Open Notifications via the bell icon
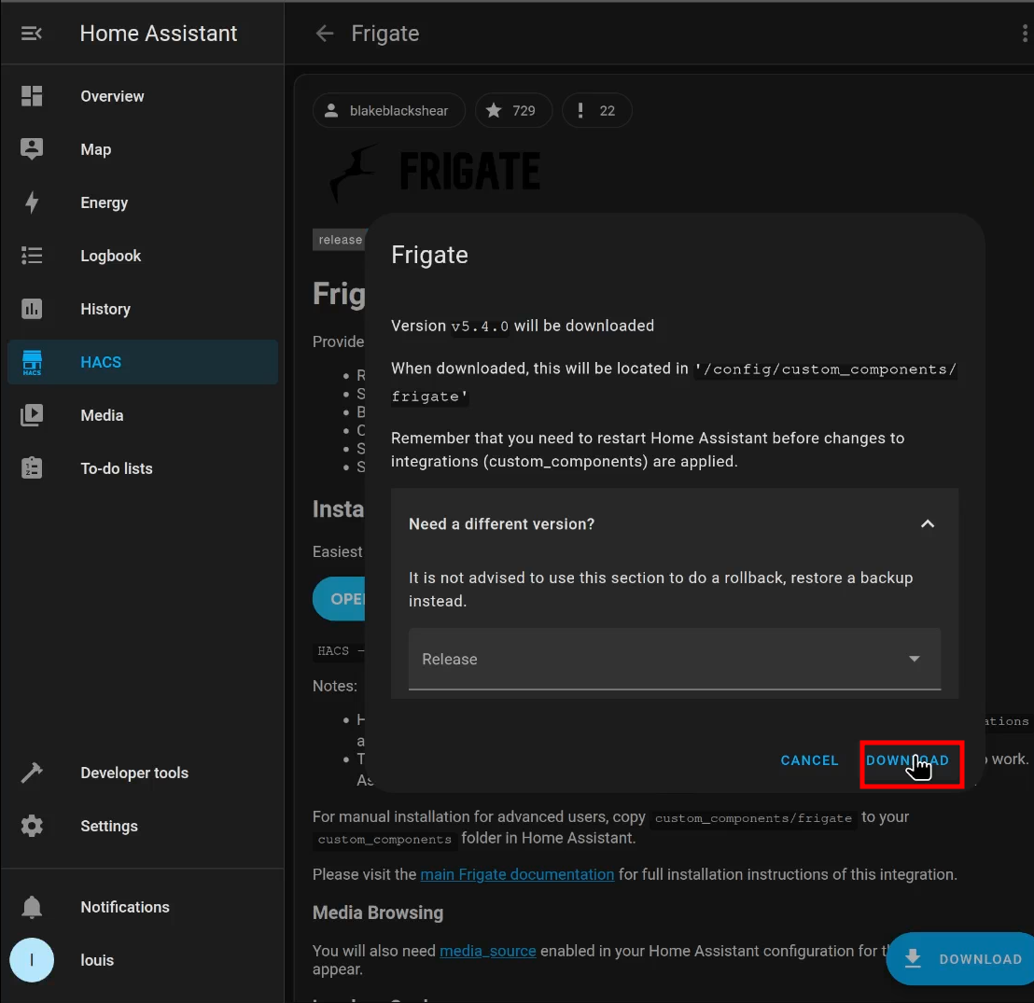The image size is (1034, 1003). tap(32, 908)
